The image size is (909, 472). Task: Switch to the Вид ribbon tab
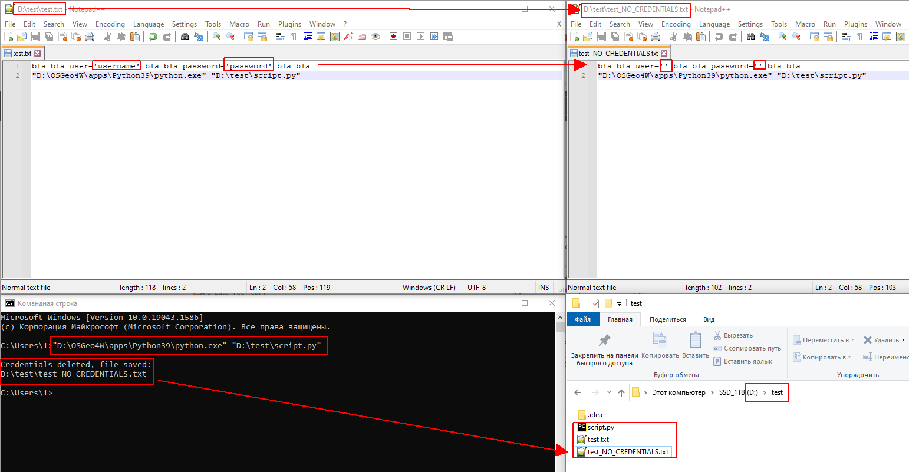point(709,319)
